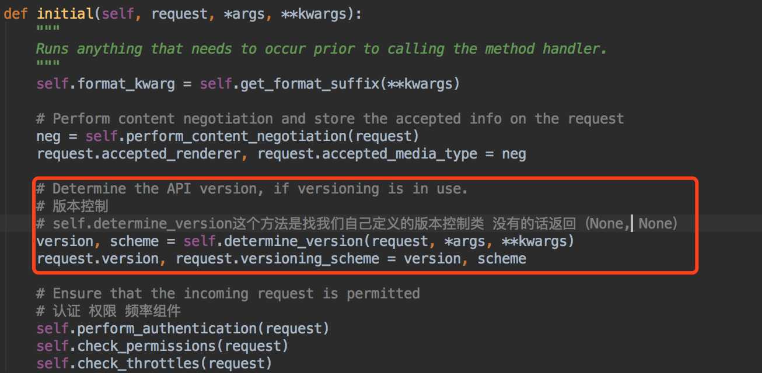The image size is (762, 373).
Task: Click the 认证 权限 频率组件 comment
Action: coord(109,311)
